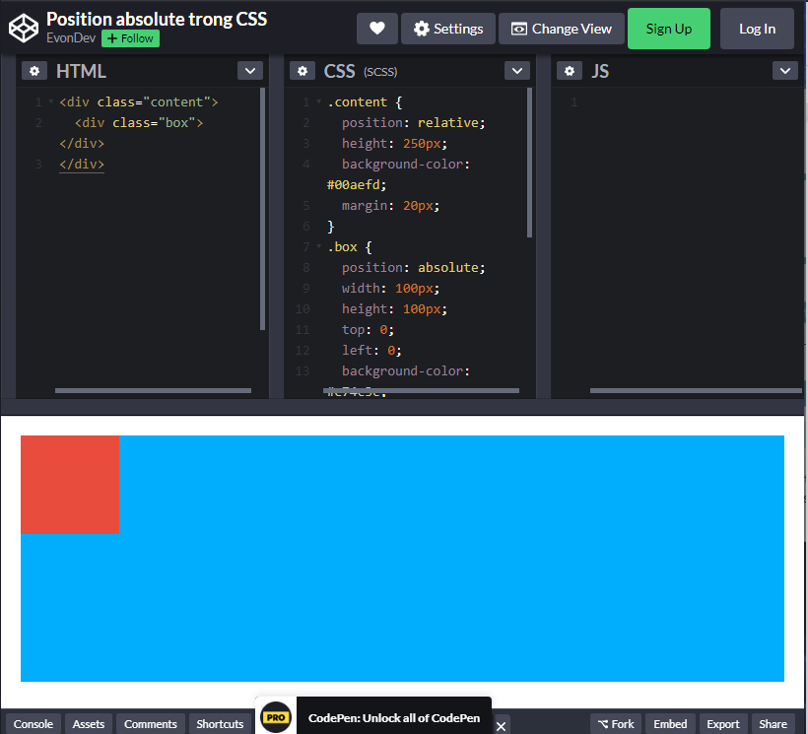The height and width of the screenshot is (734, 808).
Task: Click the left: 0 line
Action: pyautogui.click(x=371, y=351)
